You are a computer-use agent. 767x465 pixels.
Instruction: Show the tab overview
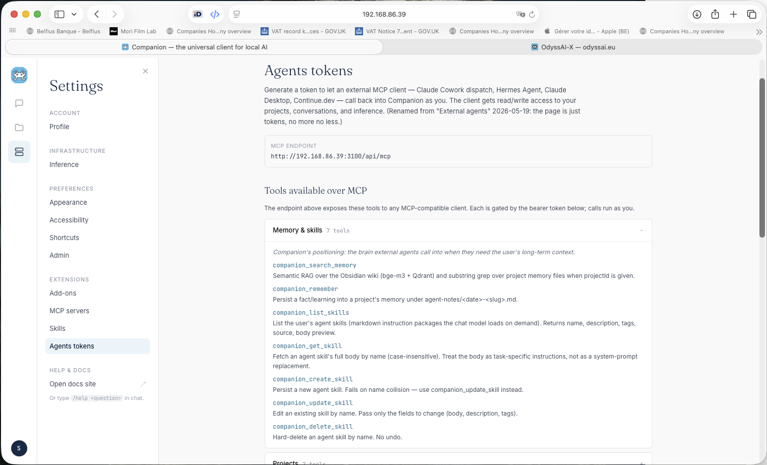coord(752,14)
